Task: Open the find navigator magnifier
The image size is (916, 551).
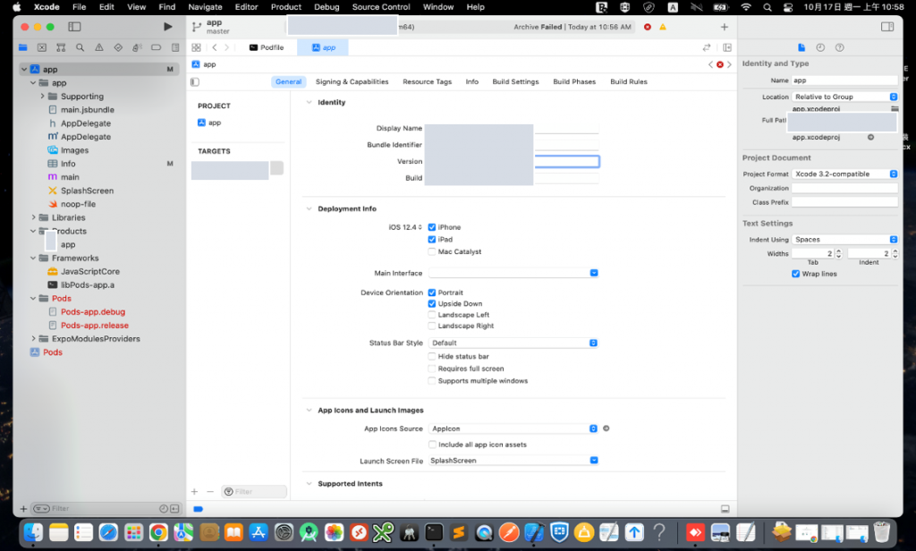Action: pyautogui.click(x=80, y=47)
